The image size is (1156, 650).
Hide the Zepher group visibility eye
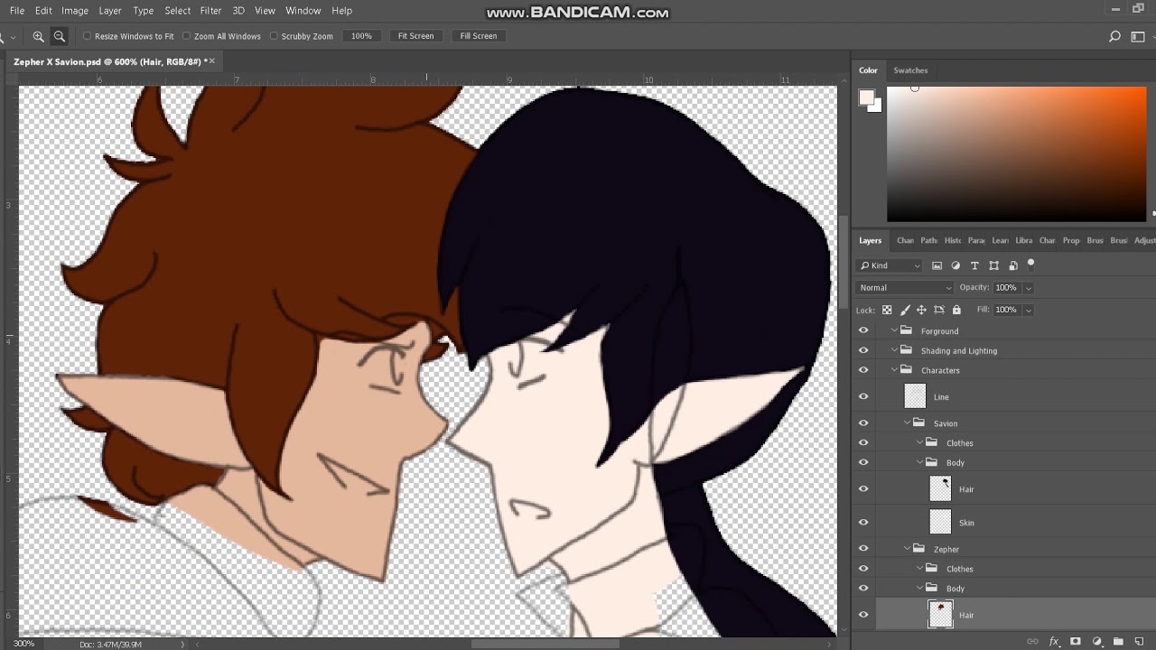click(863, 548)
